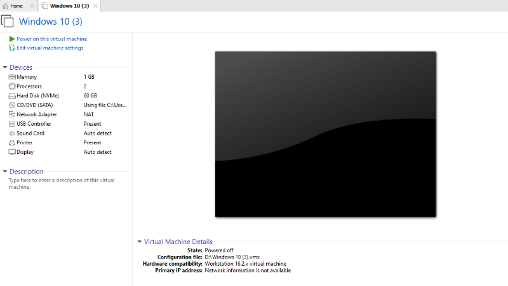Click the Edit virtual machine settings icon

[x=12, y=48]
